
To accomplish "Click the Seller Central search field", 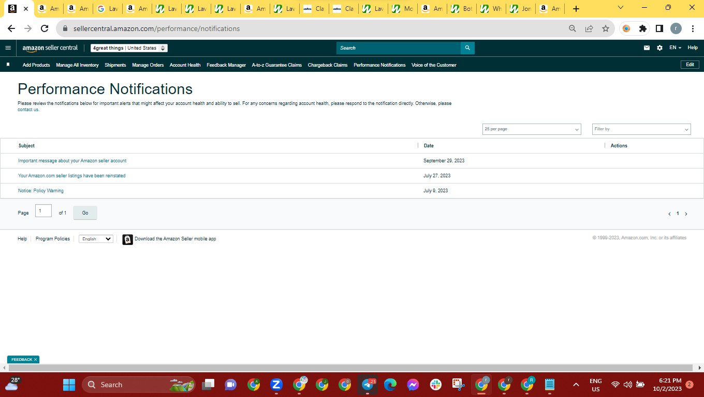I will (x=399, y=48).
